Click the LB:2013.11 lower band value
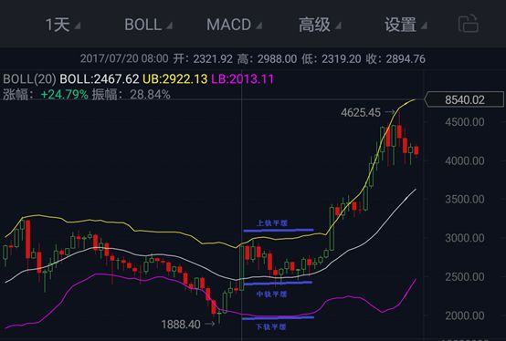The image size is (506, 341). pos(242,79)
